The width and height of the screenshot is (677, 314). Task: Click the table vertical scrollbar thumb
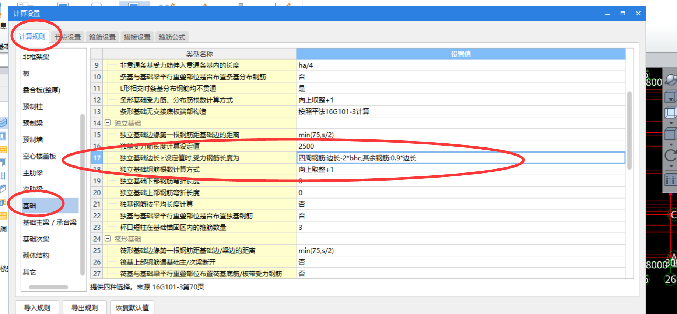tap(629, 131)
